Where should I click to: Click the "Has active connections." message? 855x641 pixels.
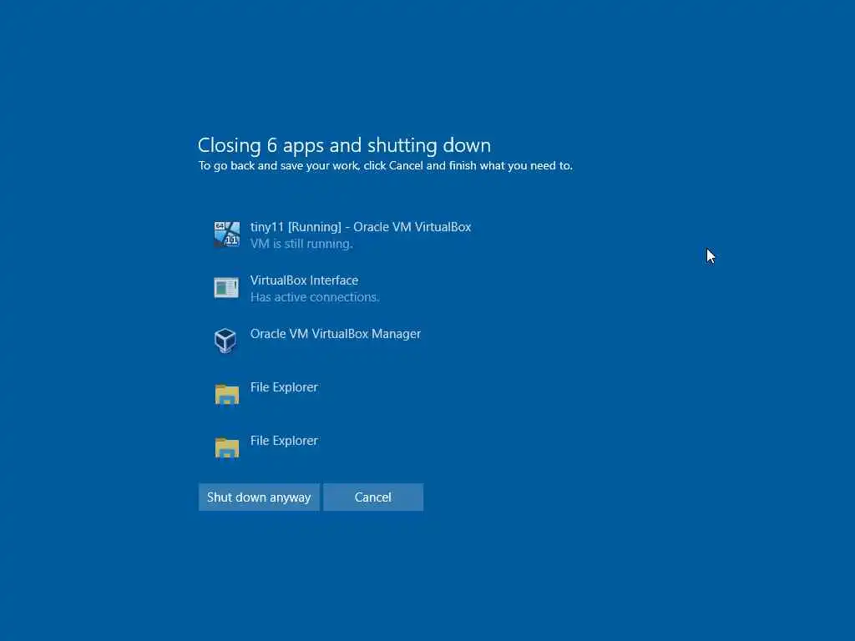click(x=315, y=297)
